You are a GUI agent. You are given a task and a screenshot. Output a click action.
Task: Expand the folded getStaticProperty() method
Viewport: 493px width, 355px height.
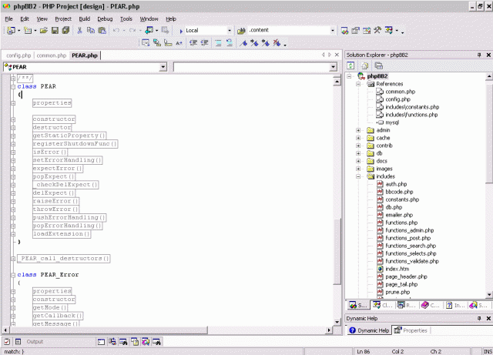13,136
